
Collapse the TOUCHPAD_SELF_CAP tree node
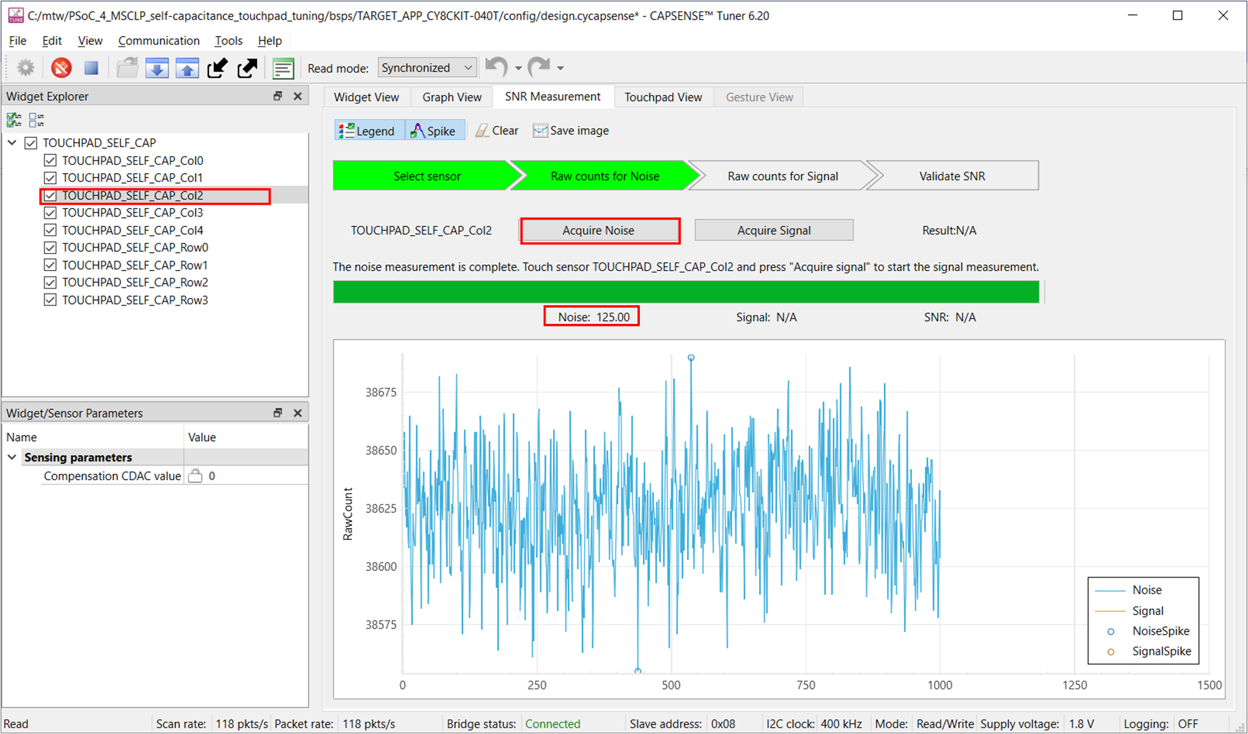pyautogui.click(x=12, y=143)
